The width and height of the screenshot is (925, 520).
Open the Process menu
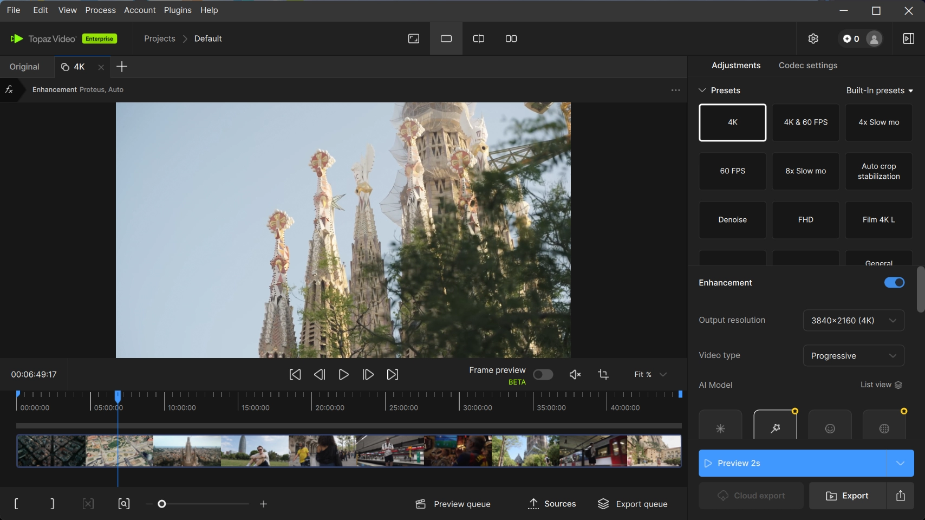coord(100,10)
